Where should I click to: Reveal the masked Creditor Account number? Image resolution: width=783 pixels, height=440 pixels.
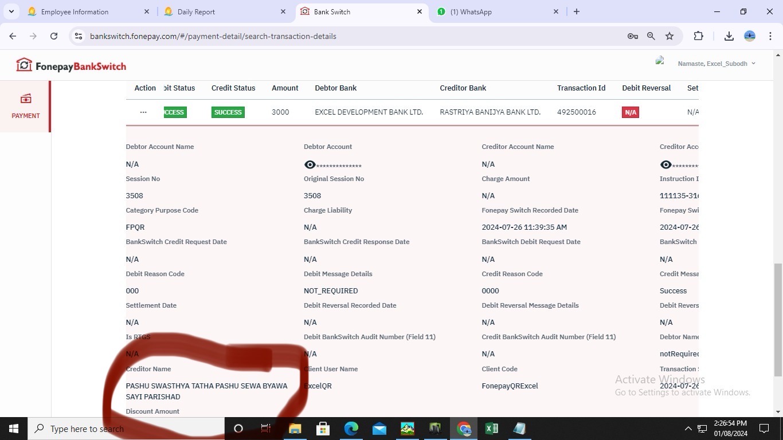tap(665, 165)
